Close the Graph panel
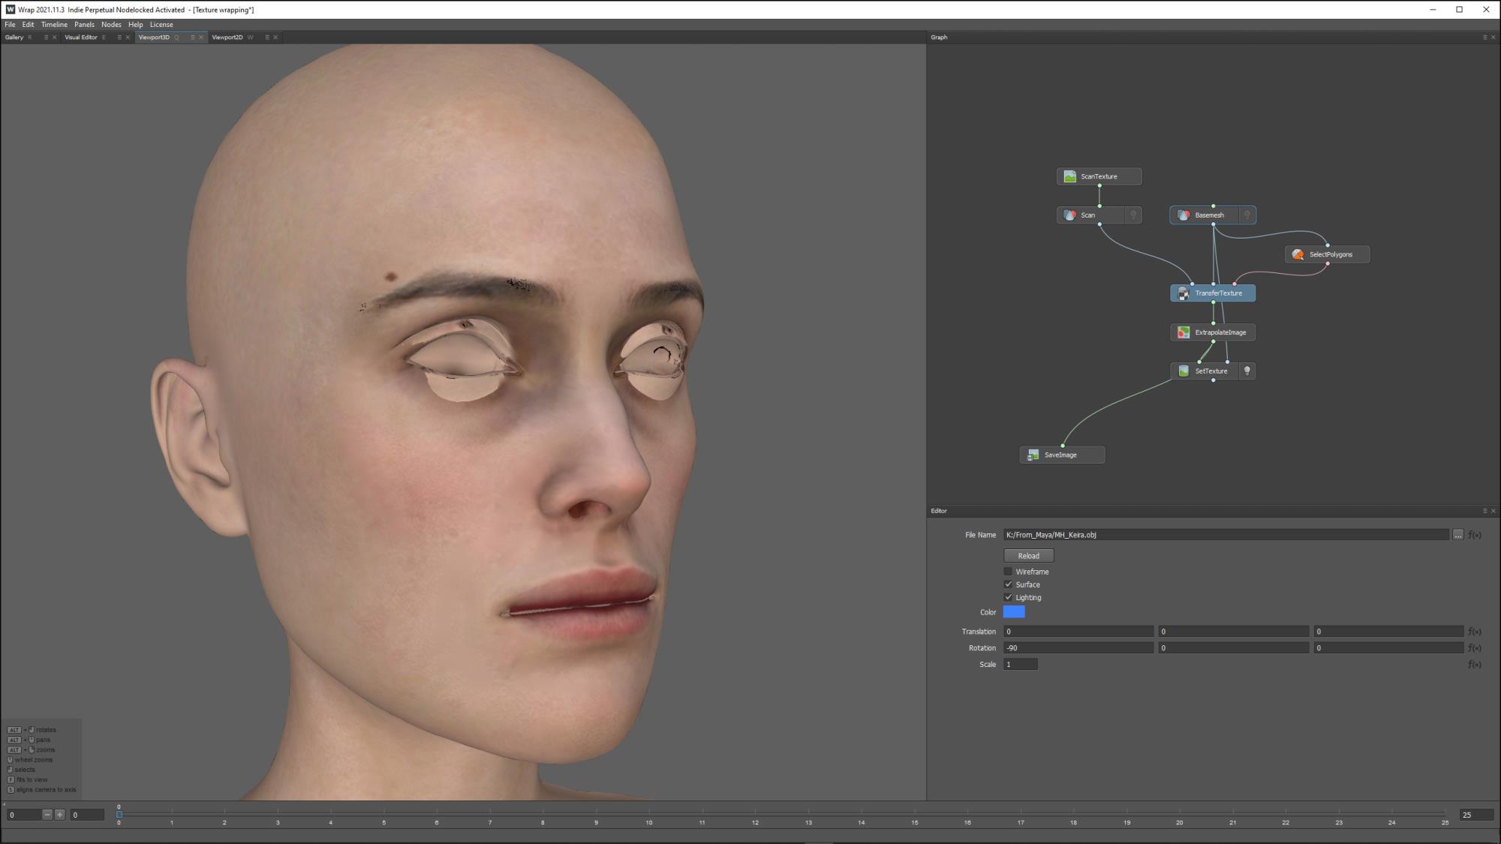1501x844 pixels. [x=1493, y=38]
